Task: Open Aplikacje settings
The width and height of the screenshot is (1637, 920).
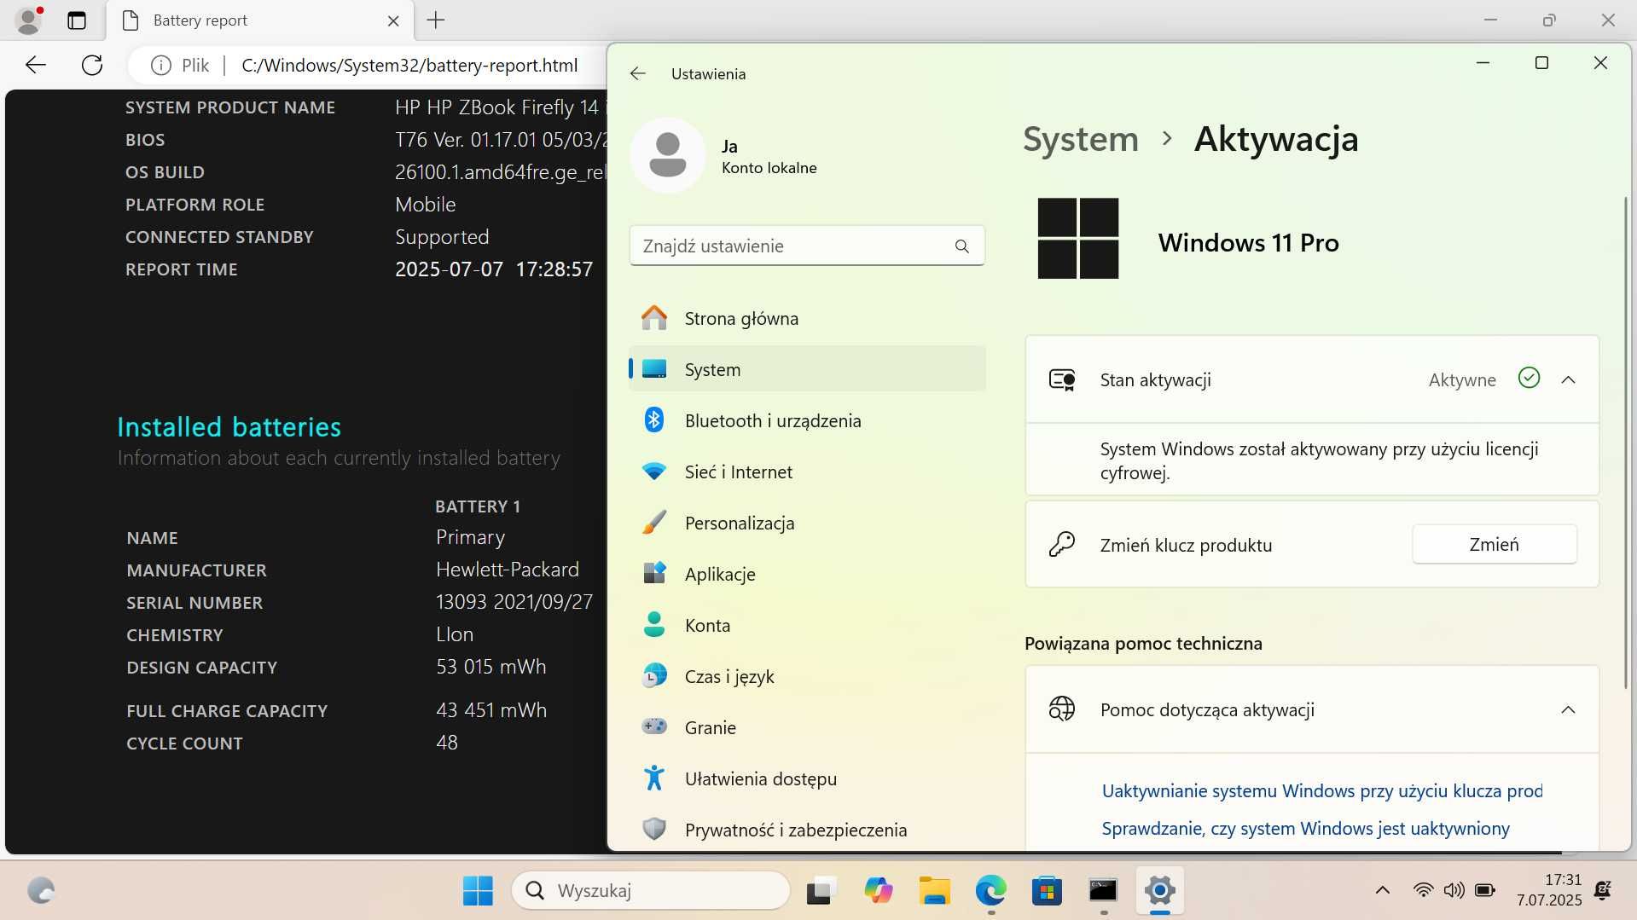Action: (x=807, y=574)
